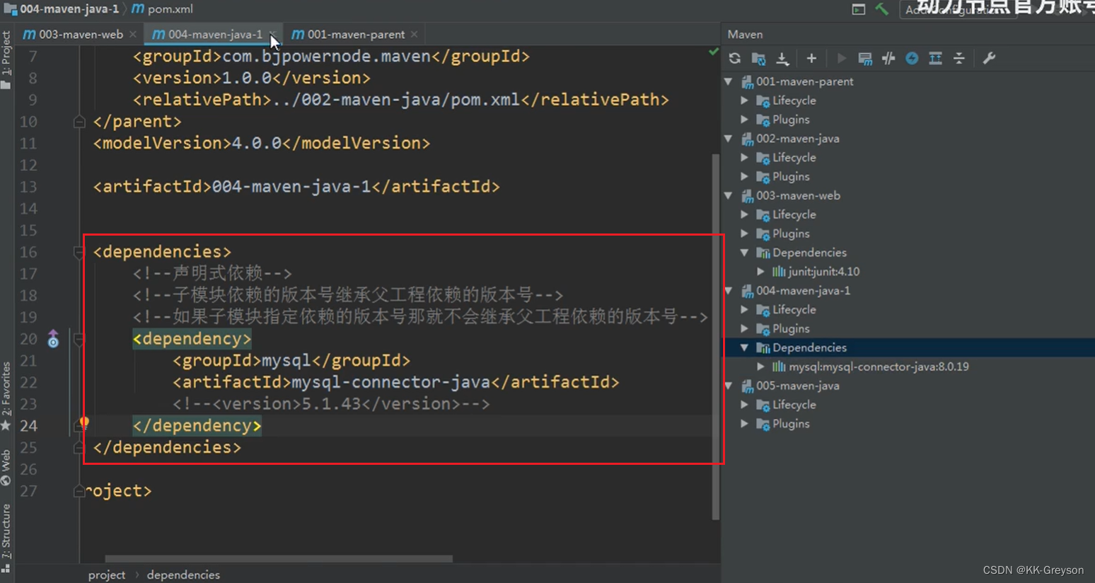Image resolution: width=1095 pixels, height=583 pixels.
Task: Collapse Dependencies under 004-maven-java-1
Action: click(x=744, y=347)
